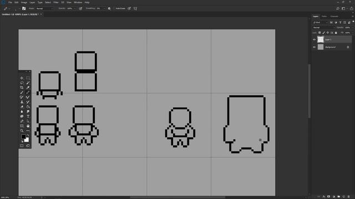Image resolution: width=355 pixels, height=199 pixels.
Task: Open the layer Kind filter dropdown
Action: pos(320,22)
